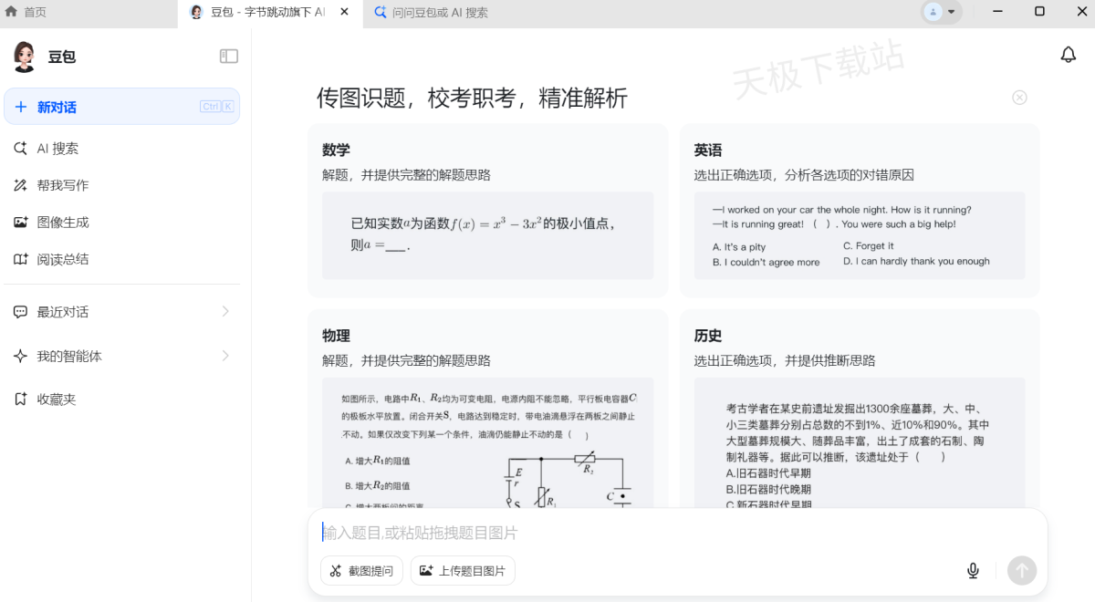Click the AI search icon in the second tab
The image size is (1095, 602).
pos(381,13)
